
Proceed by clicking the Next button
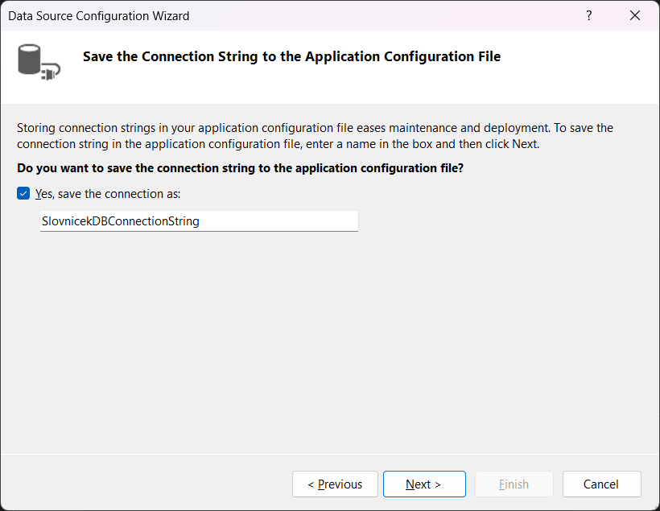click(x=424, y=484)
